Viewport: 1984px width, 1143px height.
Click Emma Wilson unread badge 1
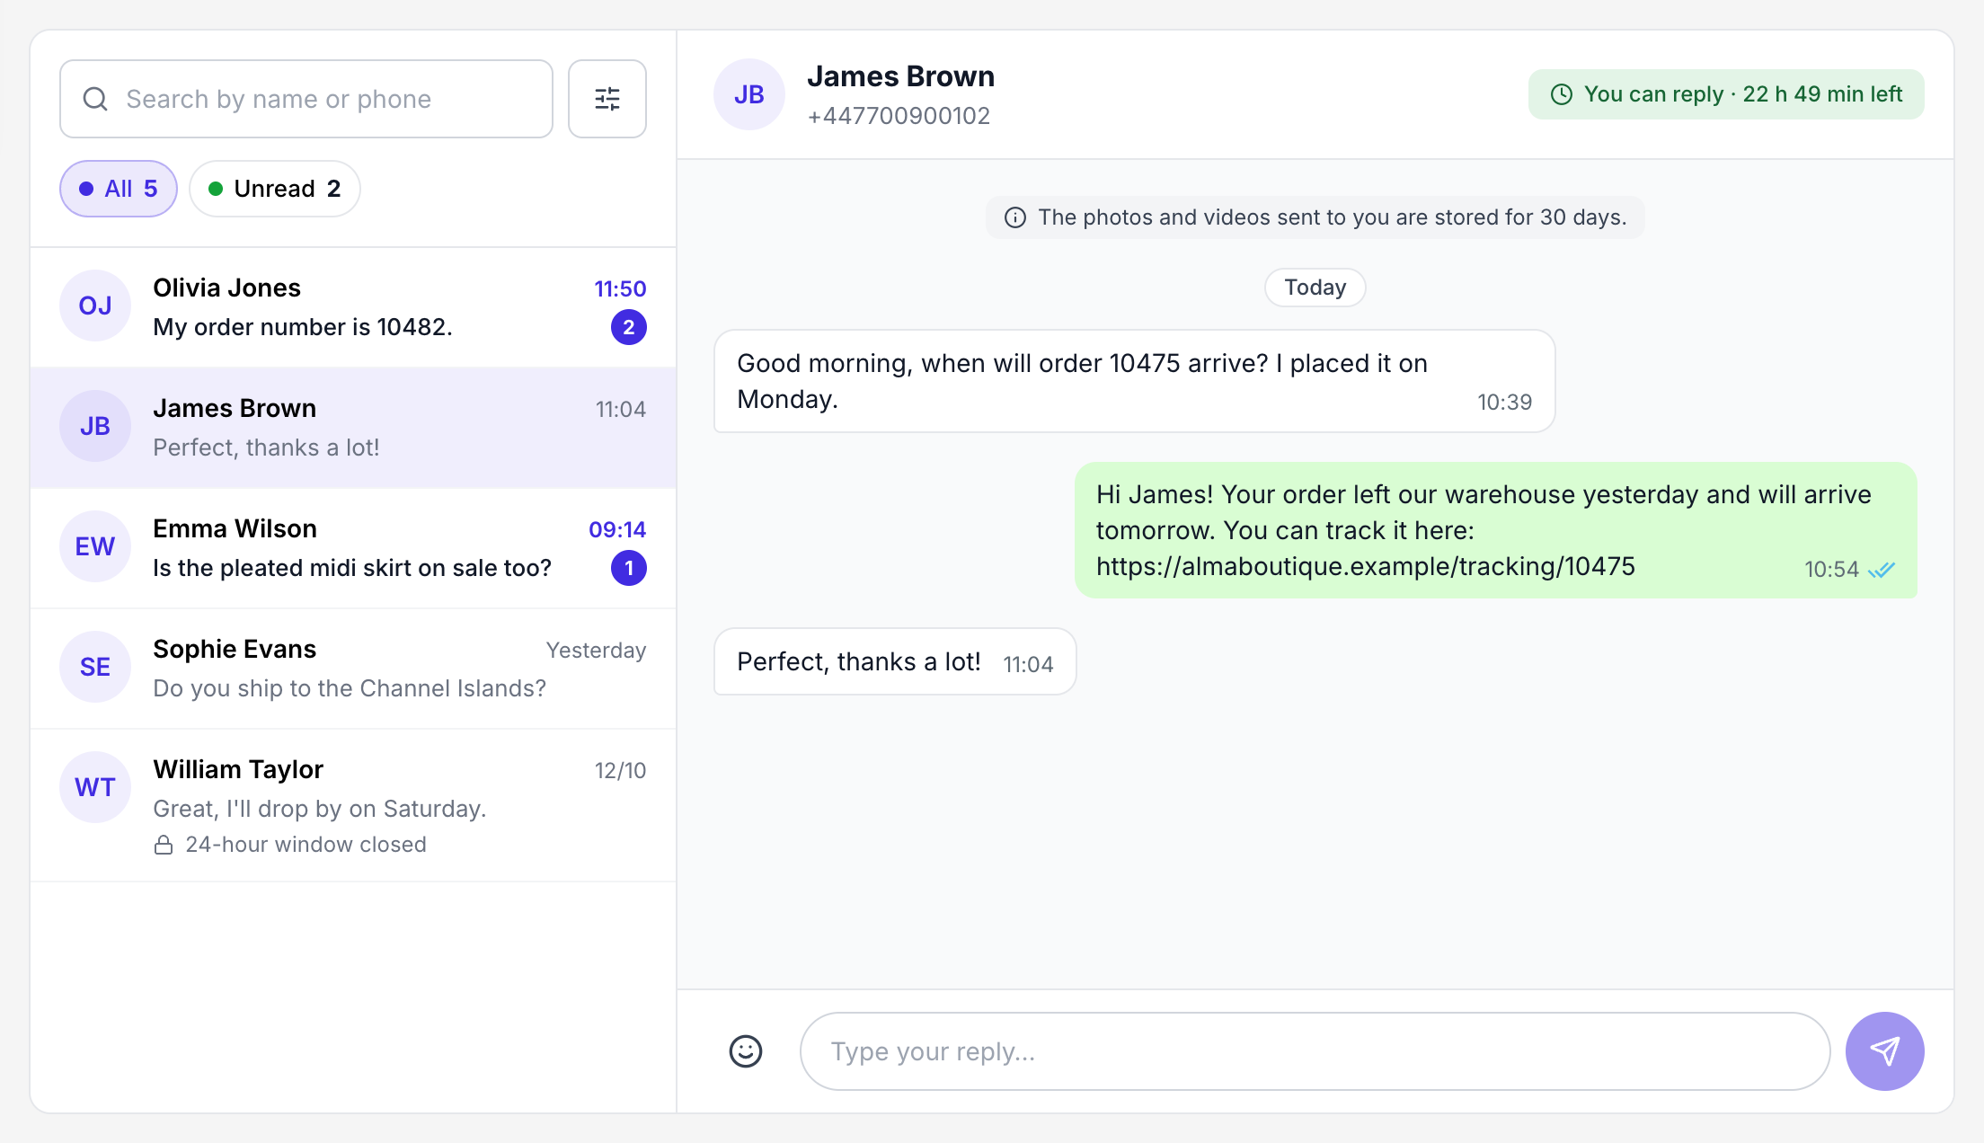pos(629,568)
